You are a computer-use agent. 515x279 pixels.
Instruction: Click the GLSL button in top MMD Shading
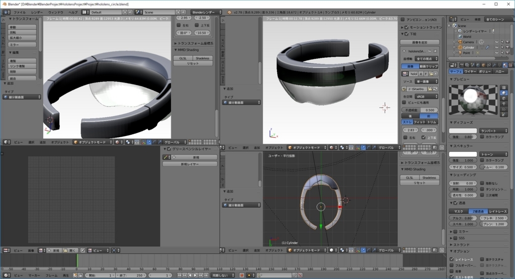click(x=183, y=58)
